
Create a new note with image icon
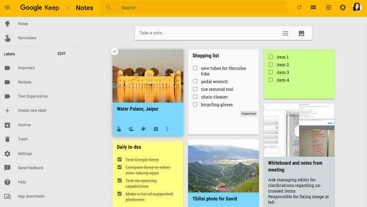click(x=302, y=33)
